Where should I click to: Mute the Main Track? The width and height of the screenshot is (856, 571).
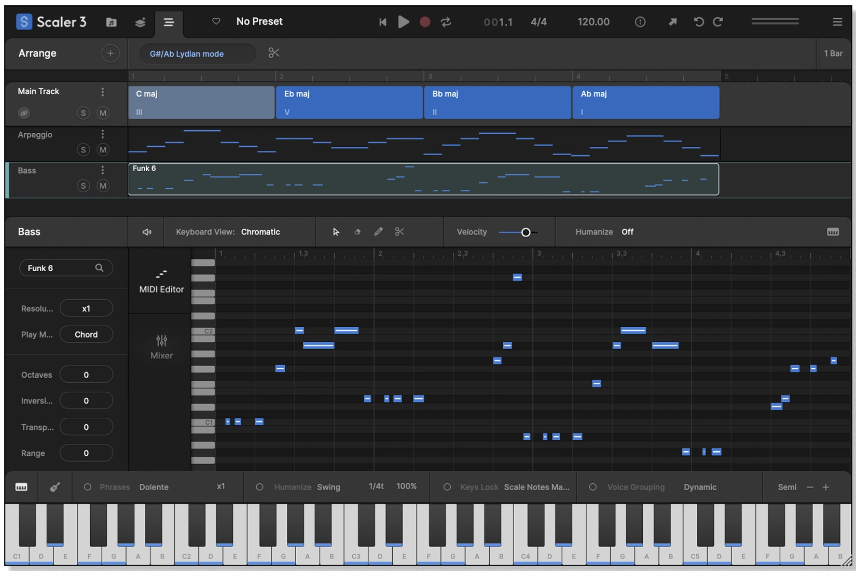click(103, 113)
